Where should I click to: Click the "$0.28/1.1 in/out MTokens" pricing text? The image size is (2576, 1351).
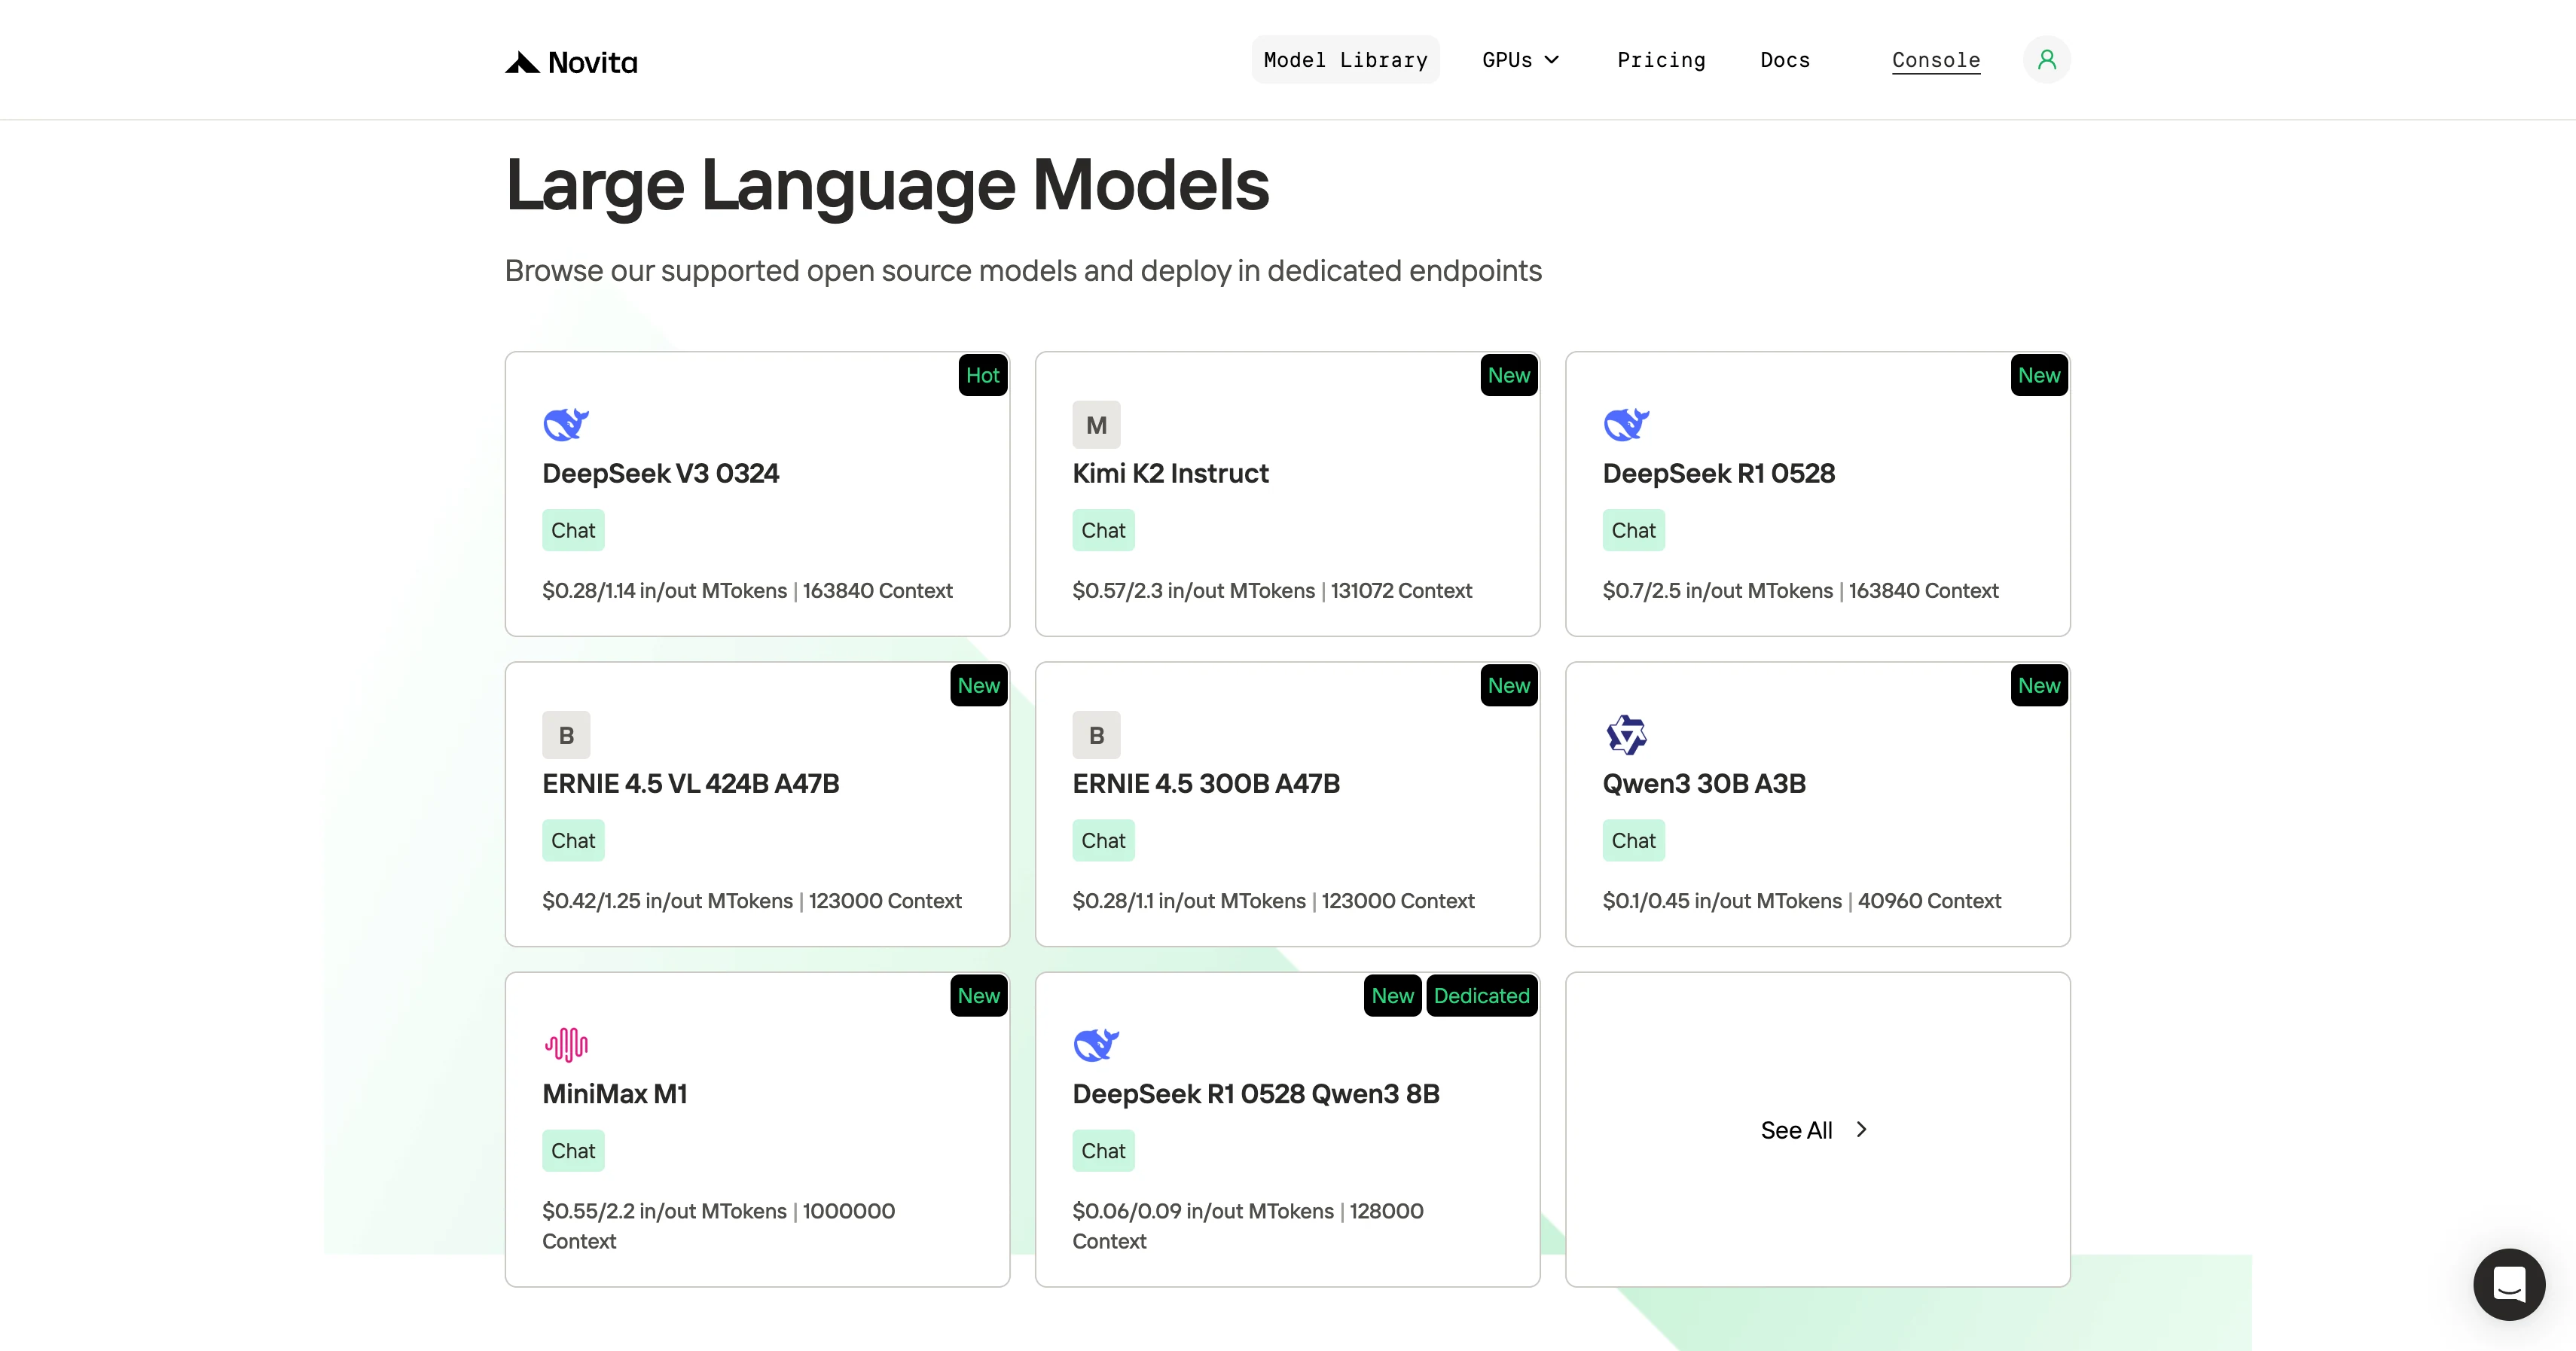tap(1189, 900)
